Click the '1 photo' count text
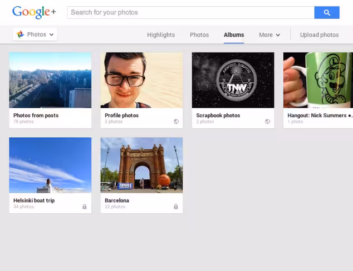Image resolution: width=353 pixels, height=271 pixels. pos(295,122)
